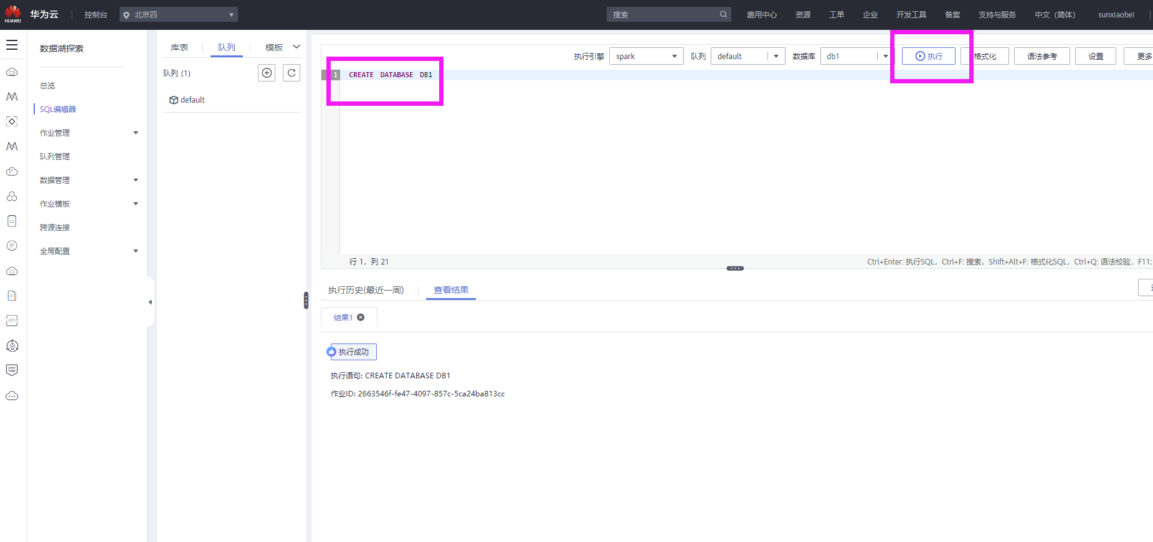Viewport: 1153px width, 542px height.
Task: Open the cloud with dots service icon
Action: (x=12, y=396)
